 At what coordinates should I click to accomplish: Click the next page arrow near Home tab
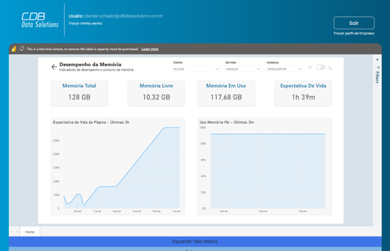pyautogui.click(x=17, y=232)
